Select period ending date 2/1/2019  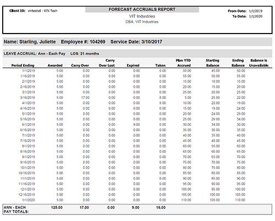point(29,81)
